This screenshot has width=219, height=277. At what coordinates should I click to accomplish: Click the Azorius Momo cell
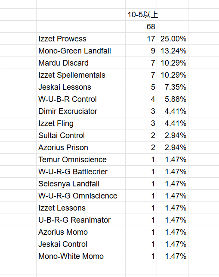tap(81, 232)
